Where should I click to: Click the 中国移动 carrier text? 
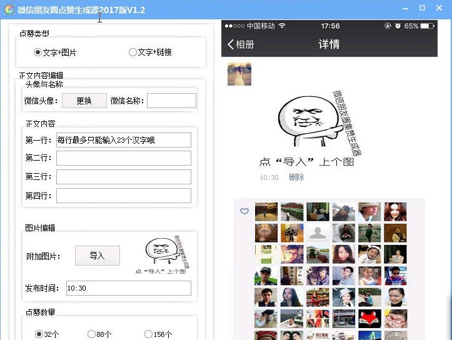click(x=261, y=26)
